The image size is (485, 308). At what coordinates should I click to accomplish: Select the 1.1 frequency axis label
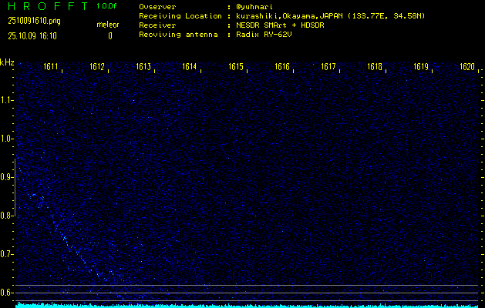click(7, 100)
